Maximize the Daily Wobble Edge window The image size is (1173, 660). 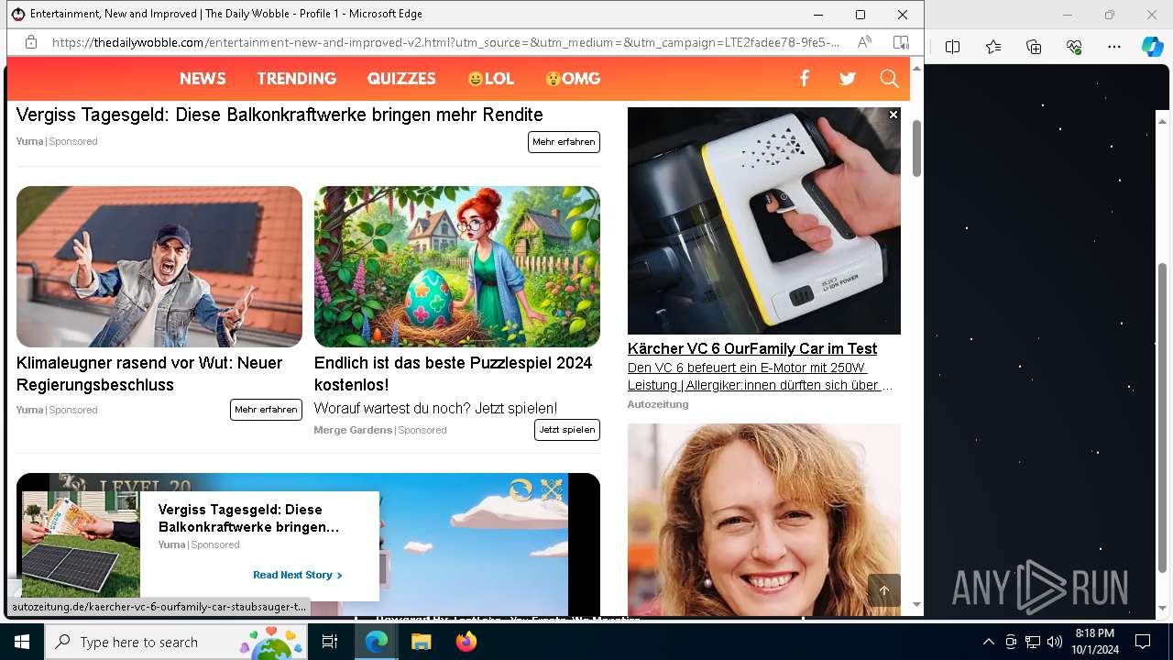(x=860, y=14)
